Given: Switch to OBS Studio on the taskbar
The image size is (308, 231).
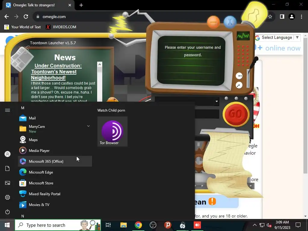Looking at the screenshot, I should click(x=153, y=225).
